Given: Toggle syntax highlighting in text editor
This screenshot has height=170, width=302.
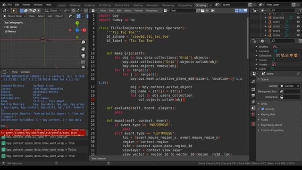Looking at the screenshot, I should [245, 10].
